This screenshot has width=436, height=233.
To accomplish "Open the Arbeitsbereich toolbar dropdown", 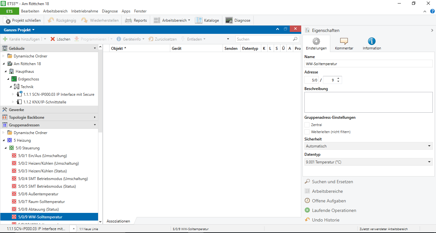I will 172,20.
